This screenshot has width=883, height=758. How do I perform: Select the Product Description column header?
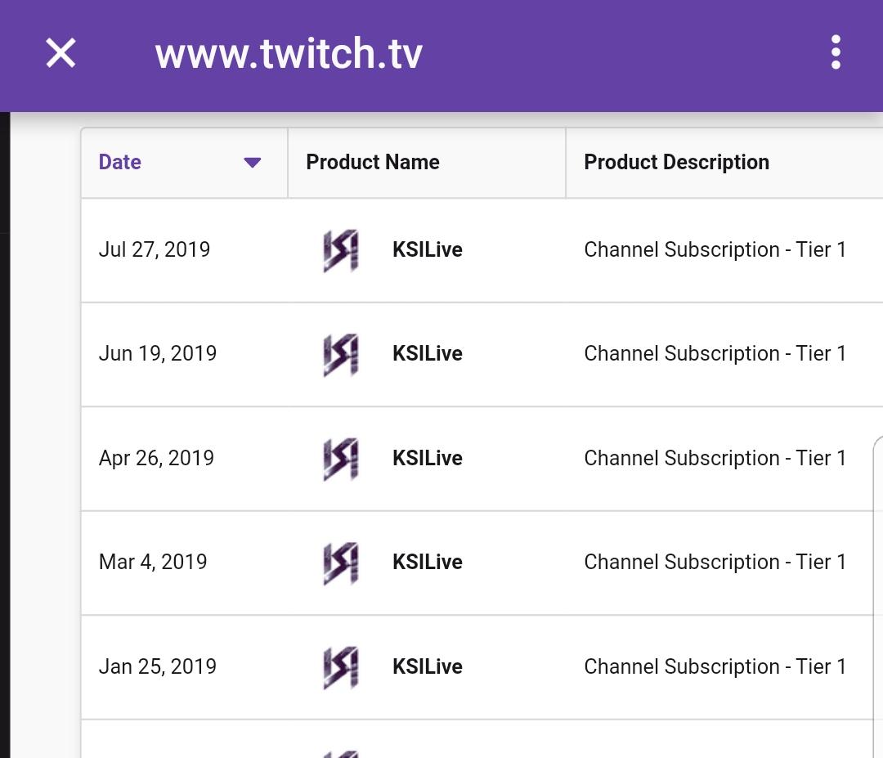[x=676, y=162]
